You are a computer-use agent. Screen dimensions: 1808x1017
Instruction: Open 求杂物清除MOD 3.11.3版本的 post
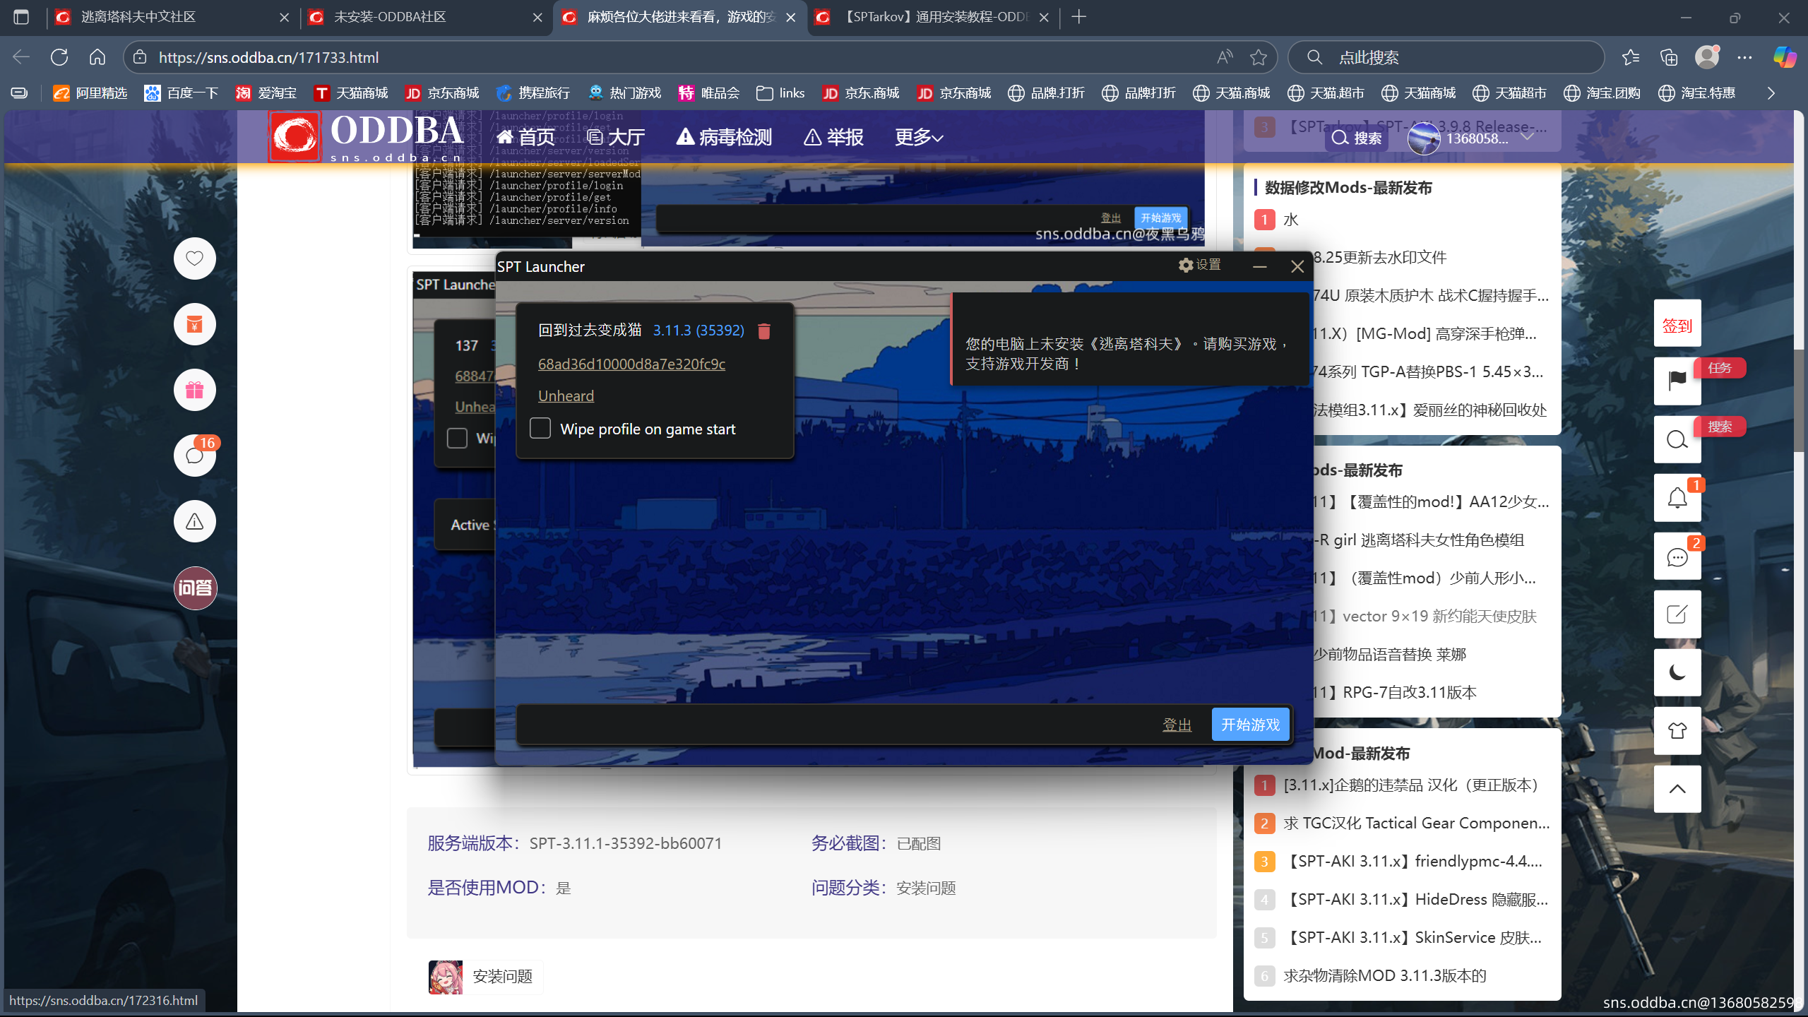coord(1384,975)
